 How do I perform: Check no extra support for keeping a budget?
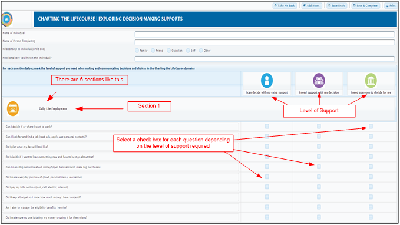coord(267,197)
